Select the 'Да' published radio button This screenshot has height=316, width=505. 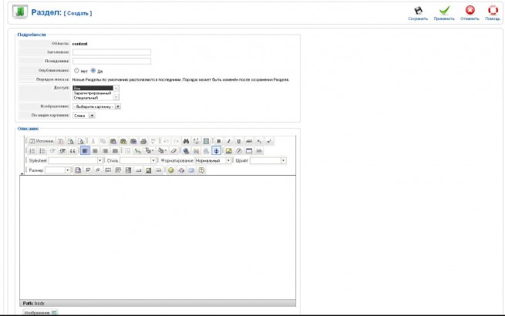tap(93, 71)
